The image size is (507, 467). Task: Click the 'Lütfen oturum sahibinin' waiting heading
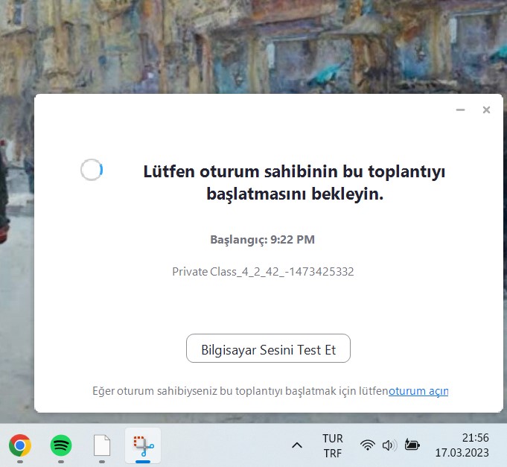[x=294, y=182]
